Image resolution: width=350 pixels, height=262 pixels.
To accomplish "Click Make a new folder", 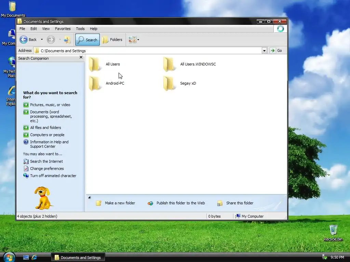I will coord(120,203).
